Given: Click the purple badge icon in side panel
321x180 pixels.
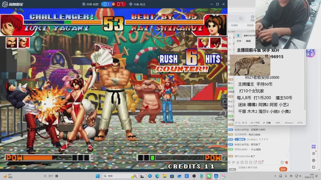Looking at the screenshot, I should pyautogui.click(x=313, y=146).
